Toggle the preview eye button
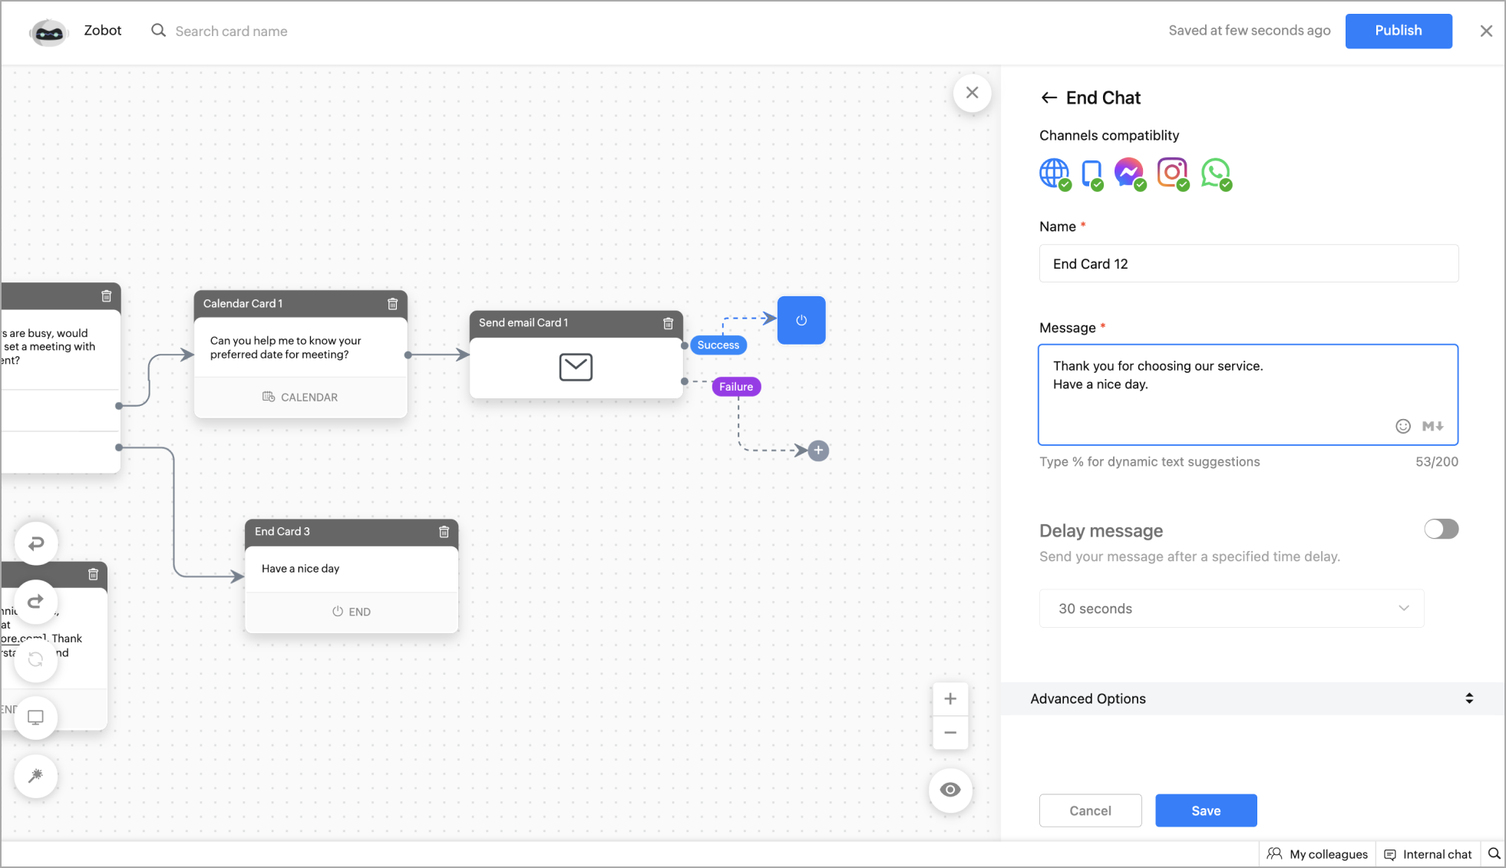This screenshot has width=1506, height=868. [x=950, y=790]
